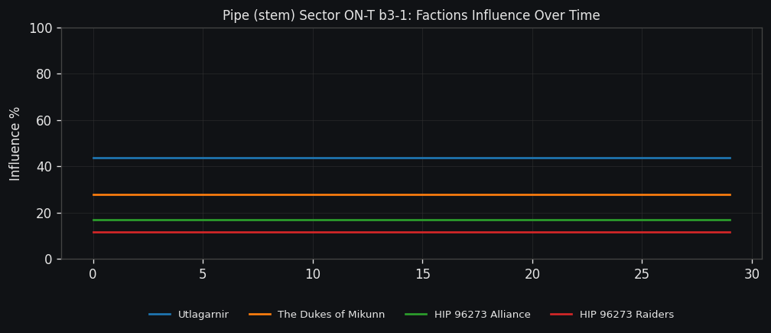Screen dimensions: 771x333
Task: Click the red legend swatch for HIP 96273 Raiders
Action: coord(561,315)
